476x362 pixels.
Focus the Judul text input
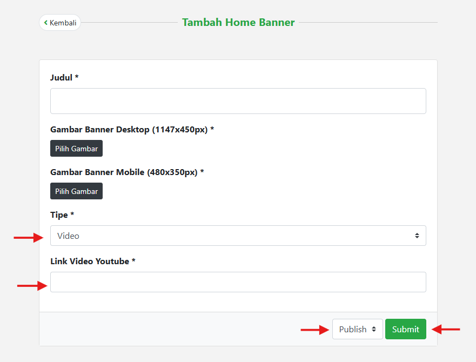(238, 101)
